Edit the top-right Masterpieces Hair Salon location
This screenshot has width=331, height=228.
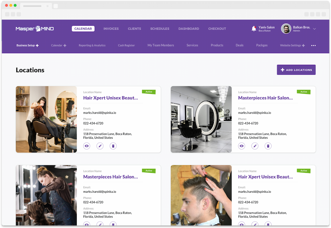[255, 146]
